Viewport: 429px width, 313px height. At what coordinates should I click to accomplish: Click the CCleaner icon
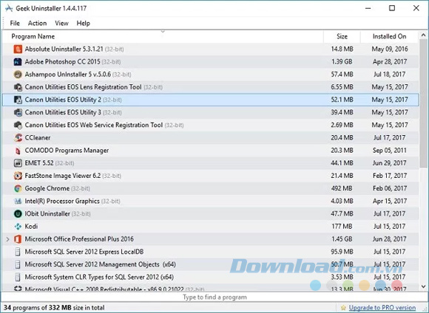18,137
